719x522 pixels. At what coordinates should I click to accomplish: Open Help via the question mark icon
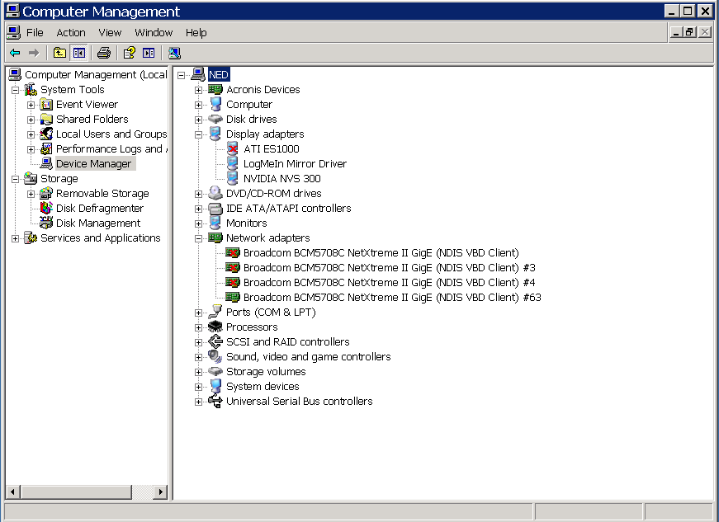coord(130,53)
